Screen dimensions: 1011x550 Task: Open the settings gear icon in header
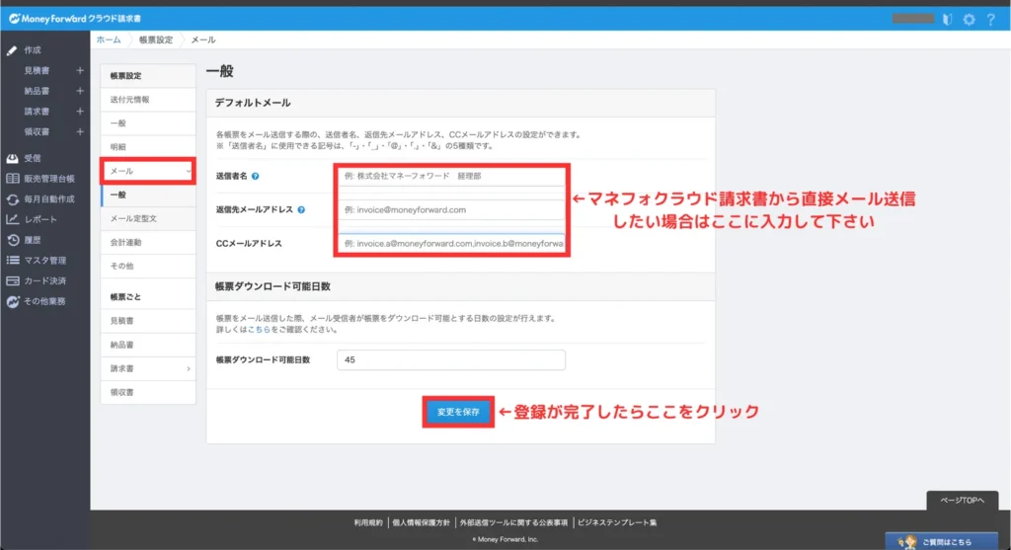point(969,19)
